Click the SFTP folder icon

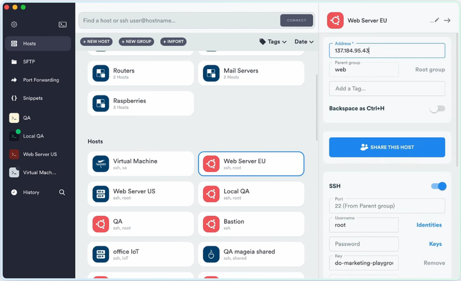click(14, 61)
